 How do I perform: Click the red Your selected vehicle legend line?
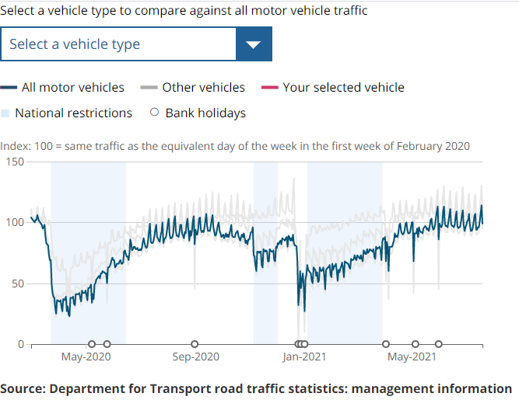coord(270,88)
